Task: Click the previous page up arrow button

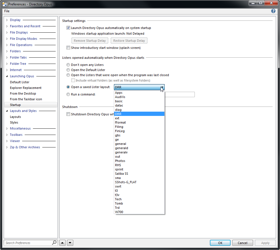Action: 62,243
